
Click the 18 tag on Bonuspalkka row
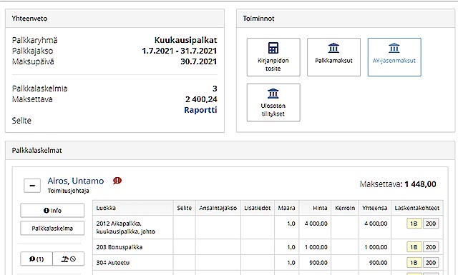(x=414, y=247)
